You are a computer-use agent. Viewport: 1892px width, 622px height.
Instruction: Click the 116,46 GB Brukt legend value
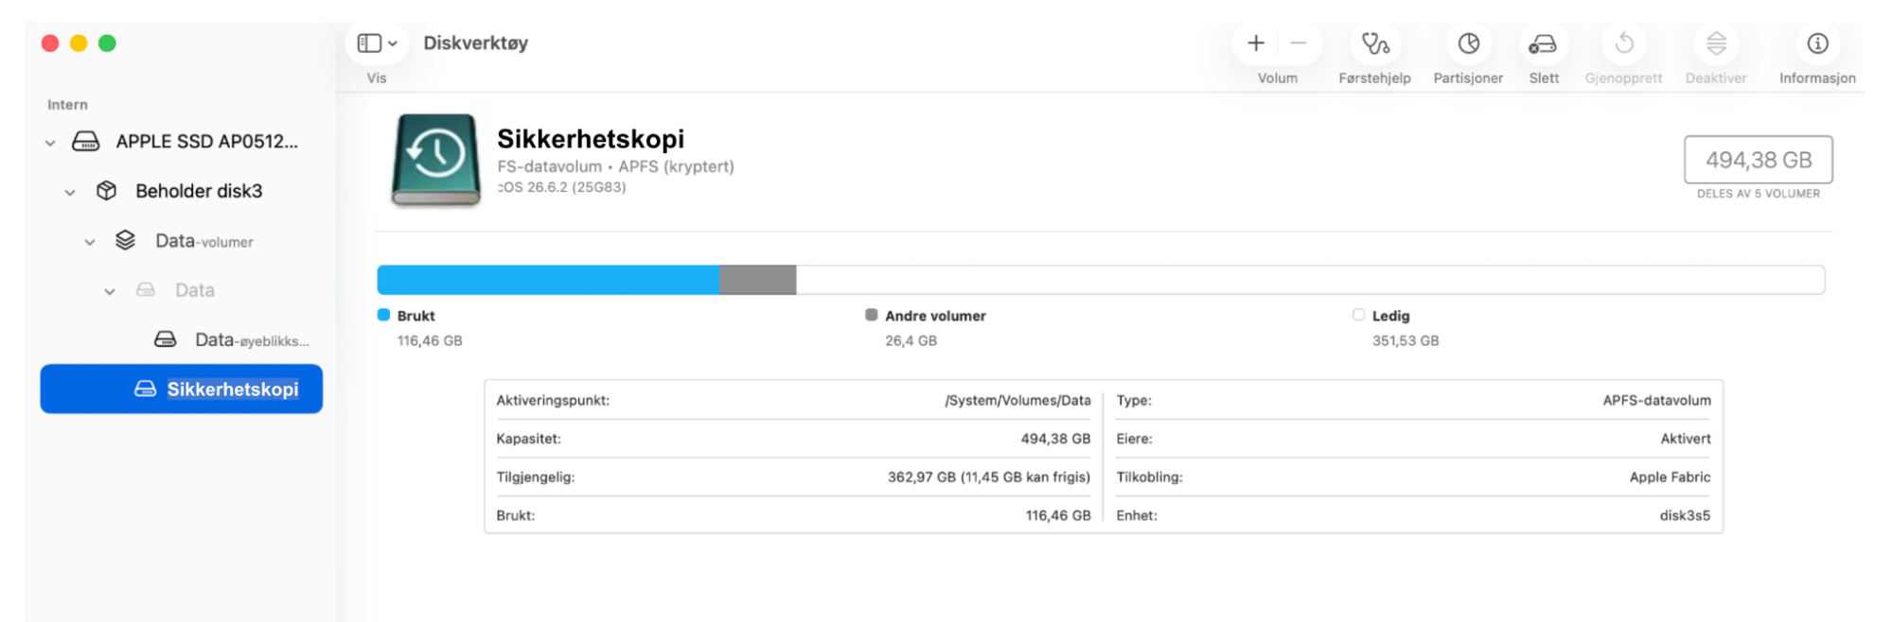click(x=430, y=340)
